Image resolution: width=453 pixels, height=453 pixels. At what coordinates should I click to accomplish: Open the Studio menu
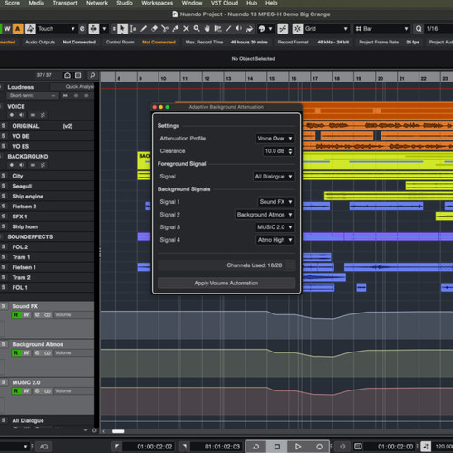tap(124, 3)
